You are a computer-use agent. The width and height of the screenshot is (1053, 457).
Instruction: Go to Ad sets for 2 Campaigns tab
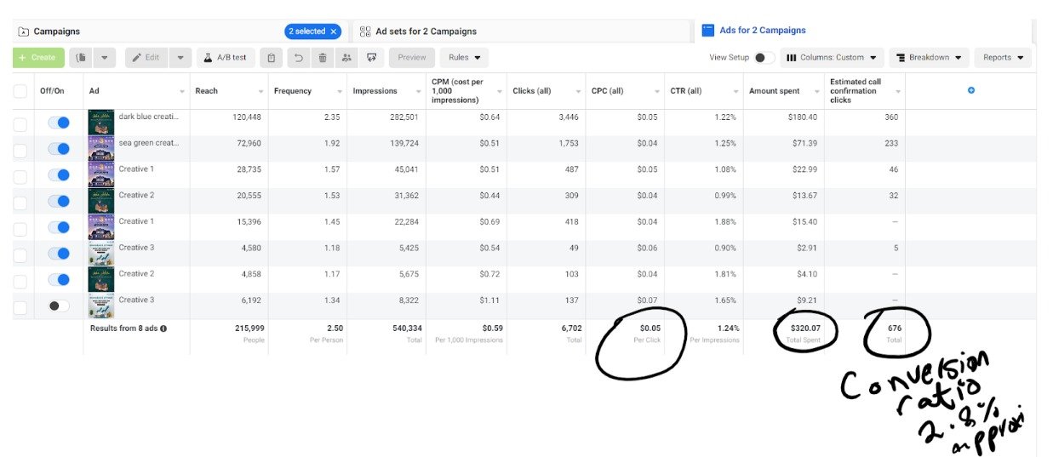pyautogui.click(x=426, y=31)
